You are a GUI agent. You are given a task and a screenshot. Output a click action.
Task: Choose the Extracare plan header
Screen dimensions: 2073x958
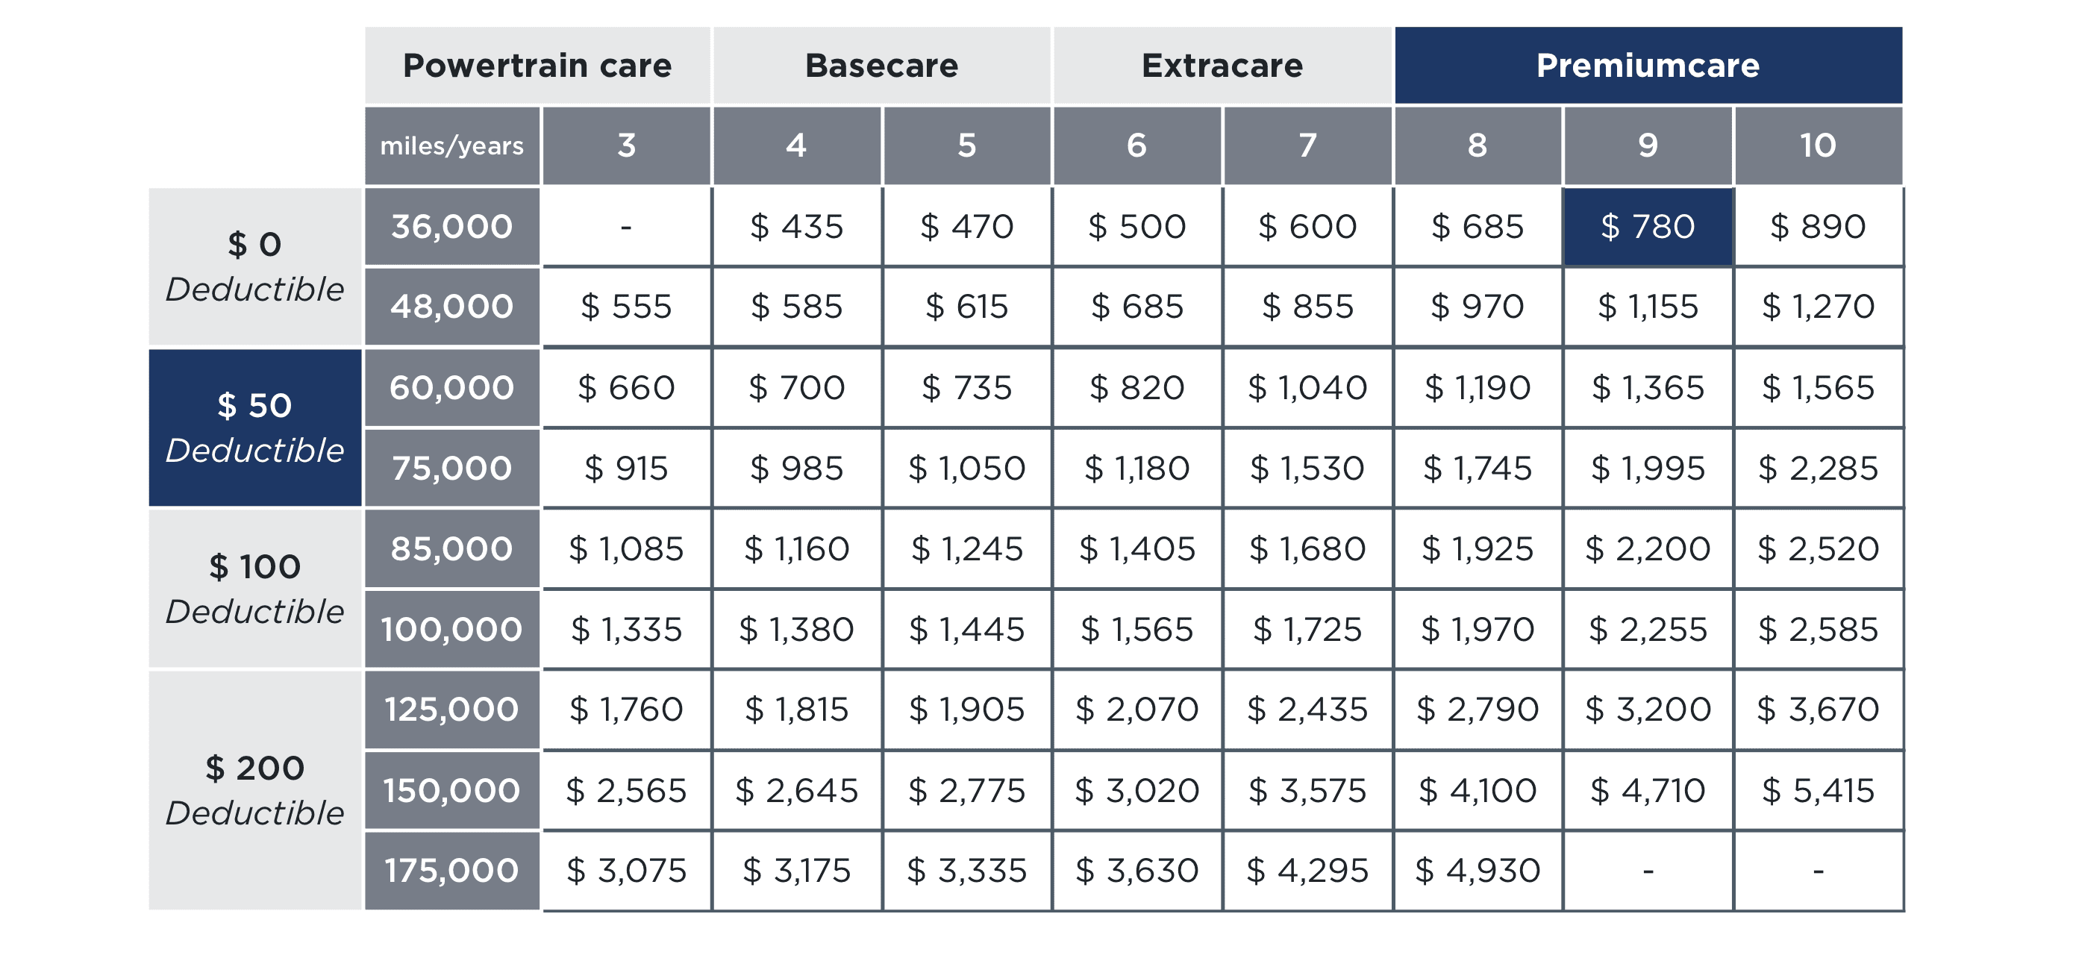1222,65
